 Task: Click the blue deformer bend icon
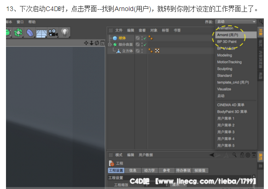pyautogui.click(x=30, y=33)
